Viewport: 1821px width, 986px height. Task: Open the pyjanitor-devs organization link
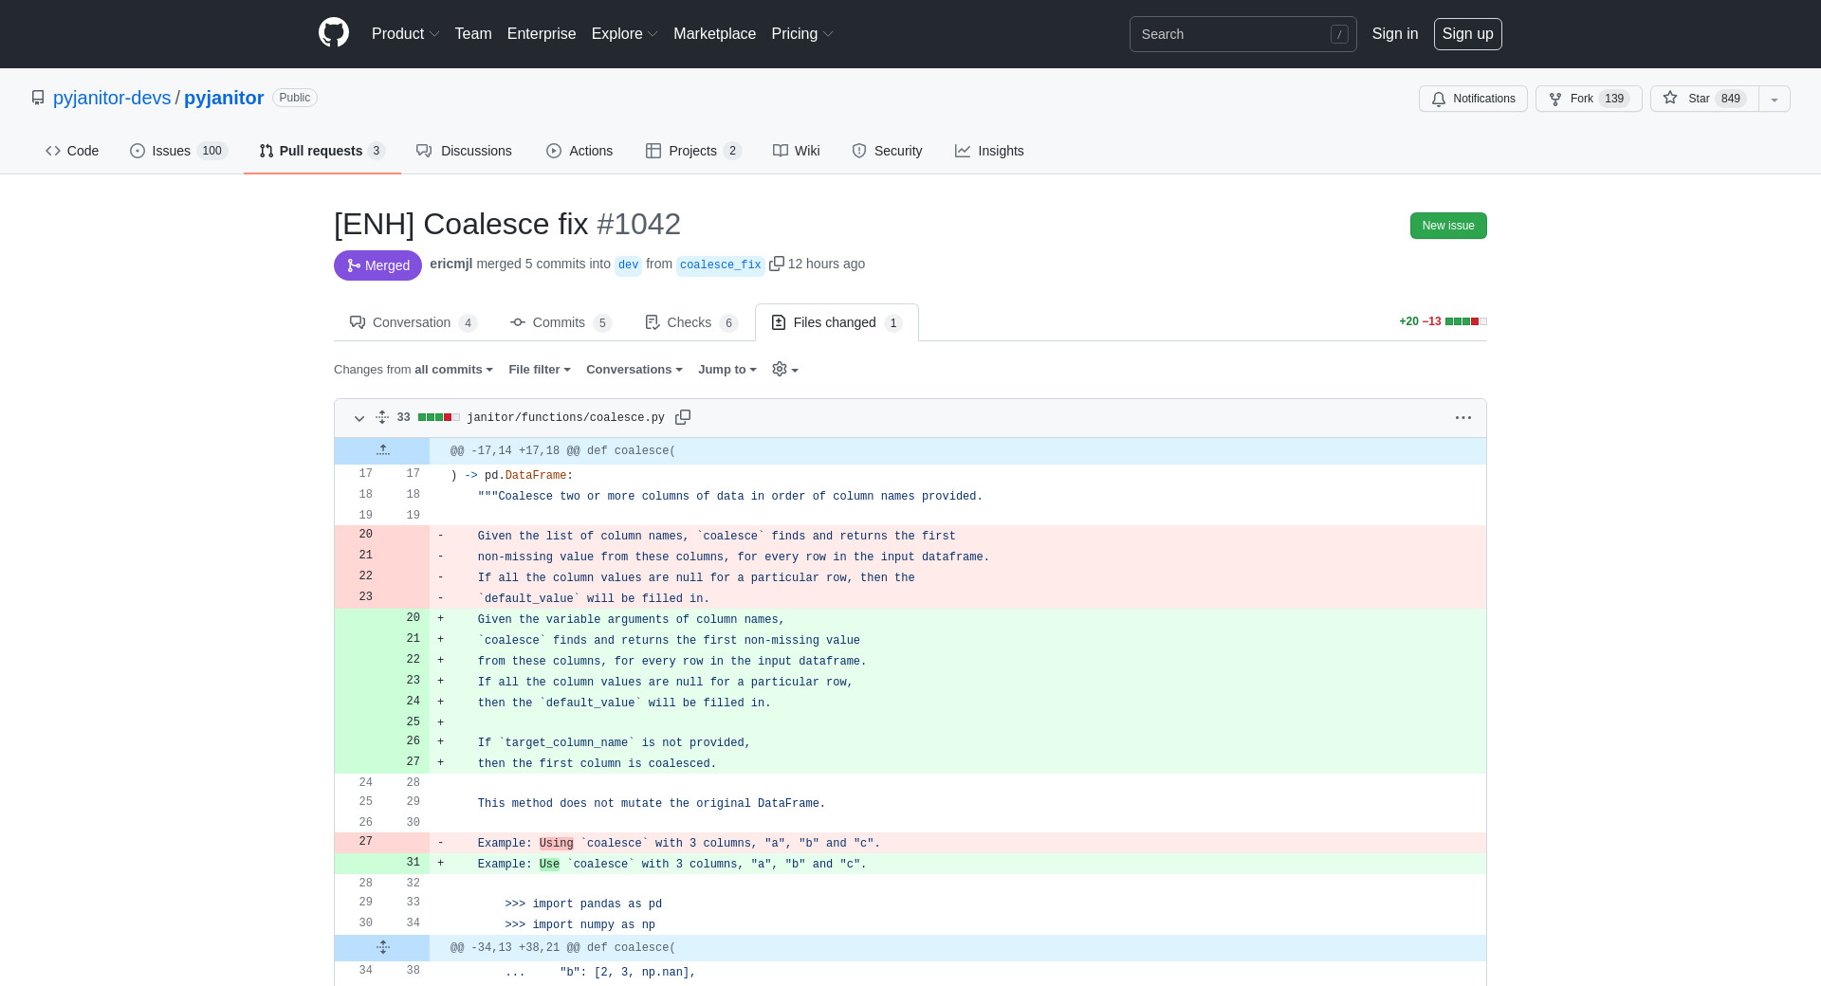(112, 98)
